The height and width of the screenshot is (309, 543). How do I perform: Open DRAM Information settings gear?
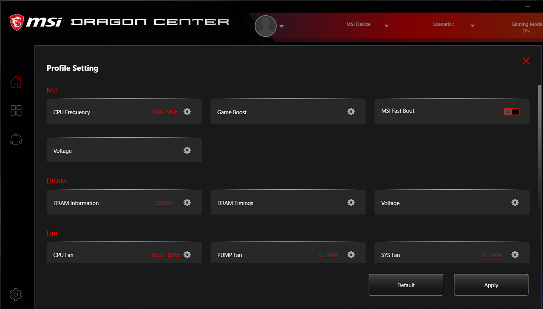click(187, 203)
